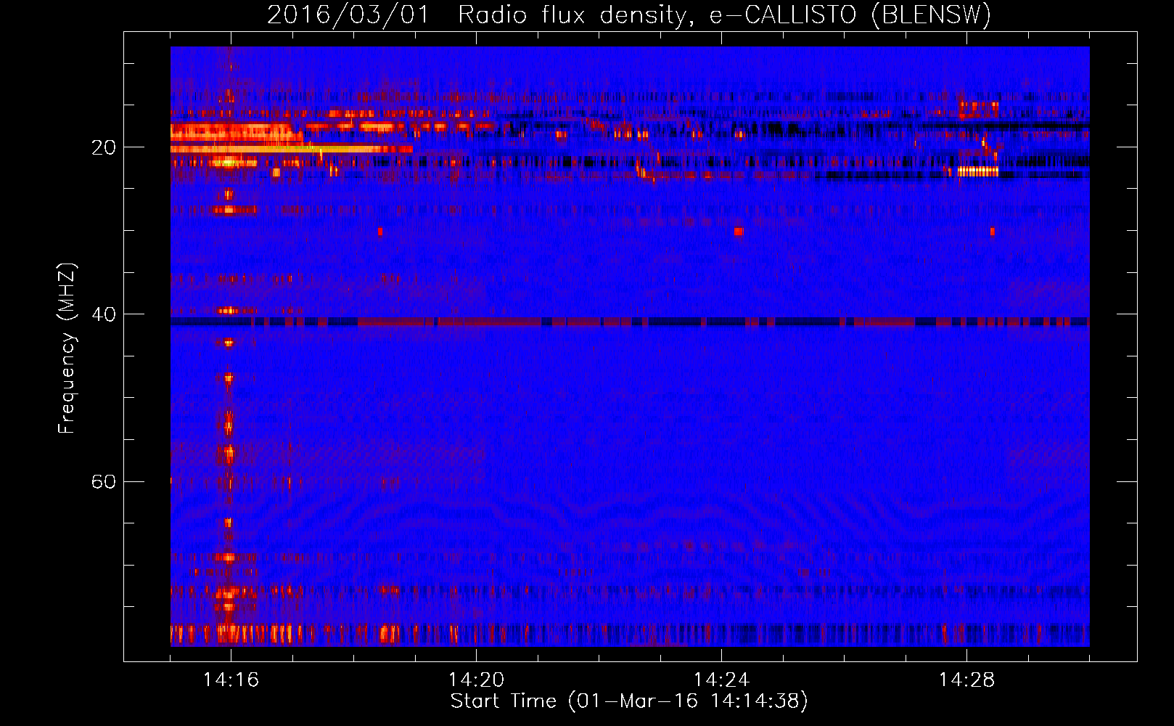
Task: Click the '14:16' time axis label
Action: tap(231, 680)
